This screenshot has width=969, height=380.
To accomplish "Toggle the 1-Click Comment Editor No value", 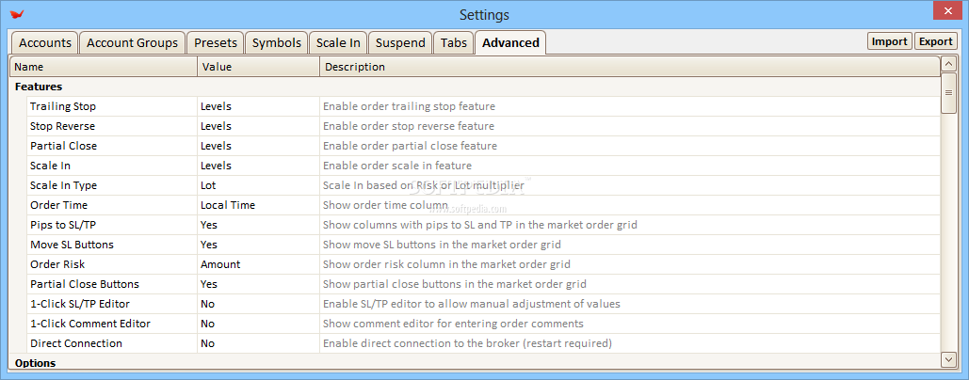I will coord(258,324).
